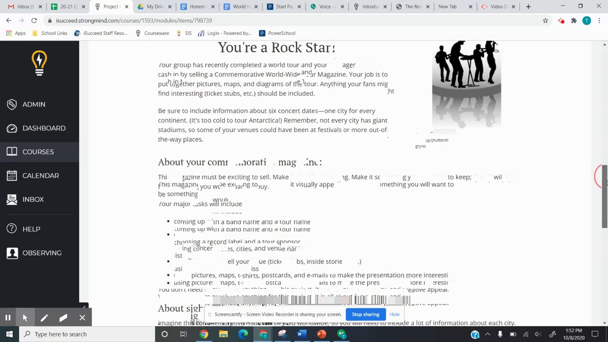This screenshot has width=608, height=342.
Task: Open Word from taskbar
Action: click(x=302, y=334)
